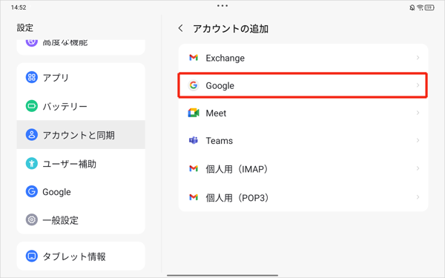445x278 pixels.
Task: Tap the アカウントの追加 page title
Action: tap(231, 29)
